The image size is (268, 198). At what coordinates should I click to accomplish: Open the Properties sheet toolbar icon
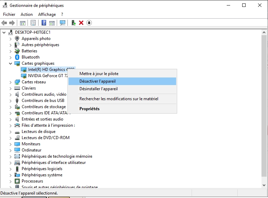coord(33,23)
